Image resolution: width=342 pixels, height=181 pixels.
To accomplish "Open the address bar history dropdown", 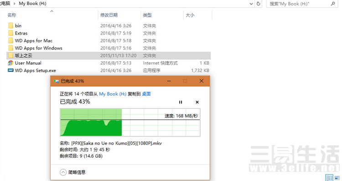I will point(251,4).
